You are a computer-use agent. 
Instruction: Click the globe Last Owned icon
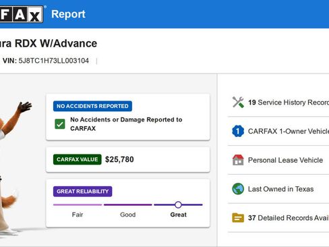[238, 189]
